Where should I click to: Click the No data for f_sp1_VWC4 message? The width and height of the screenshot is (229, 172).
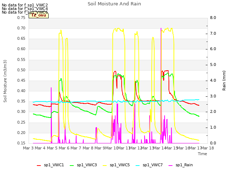25,9
